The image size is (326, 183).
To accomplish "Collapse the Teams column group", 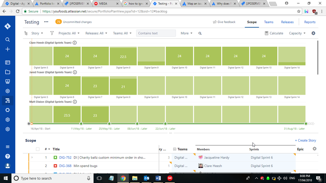I will 175,149.
